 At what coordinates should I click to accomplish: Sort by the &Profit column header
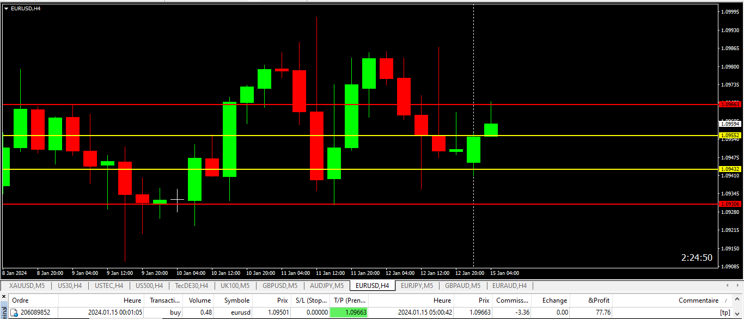click(599, 300)
